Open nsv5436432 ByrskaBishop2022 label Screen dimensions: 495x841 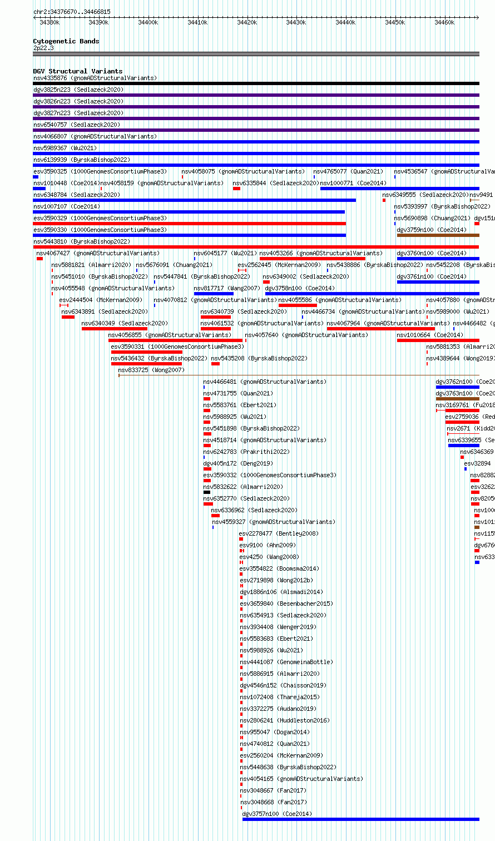160,358
